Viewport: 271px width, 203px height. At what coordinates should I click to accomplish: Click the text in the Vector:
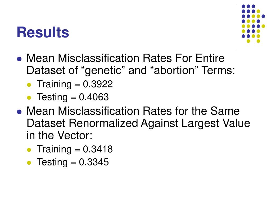point(60,135)
